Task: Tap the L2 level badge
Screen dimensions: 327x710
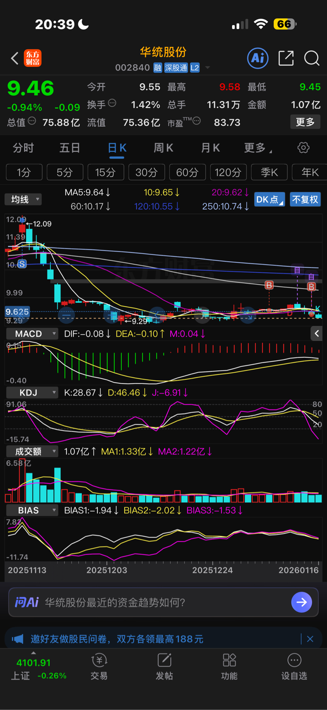Action: 195,68
